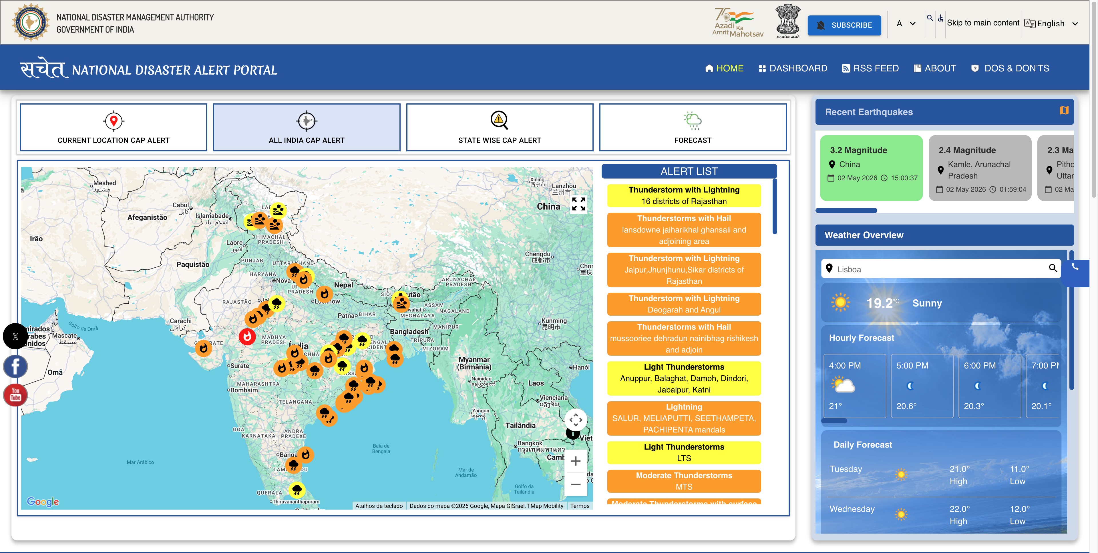This screenshot has width=1098, height=553.
Task: Open the accessibility wheelchair icon
Action: pyautogui.click(x=940, y=18)
